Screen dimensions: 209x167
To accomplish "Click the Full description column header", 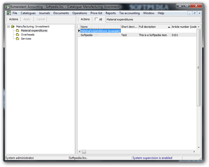I will click(x=155, y=27).
